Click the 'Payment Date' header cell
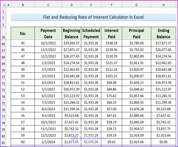Screen dimensions: 178x147 (48, 33)
